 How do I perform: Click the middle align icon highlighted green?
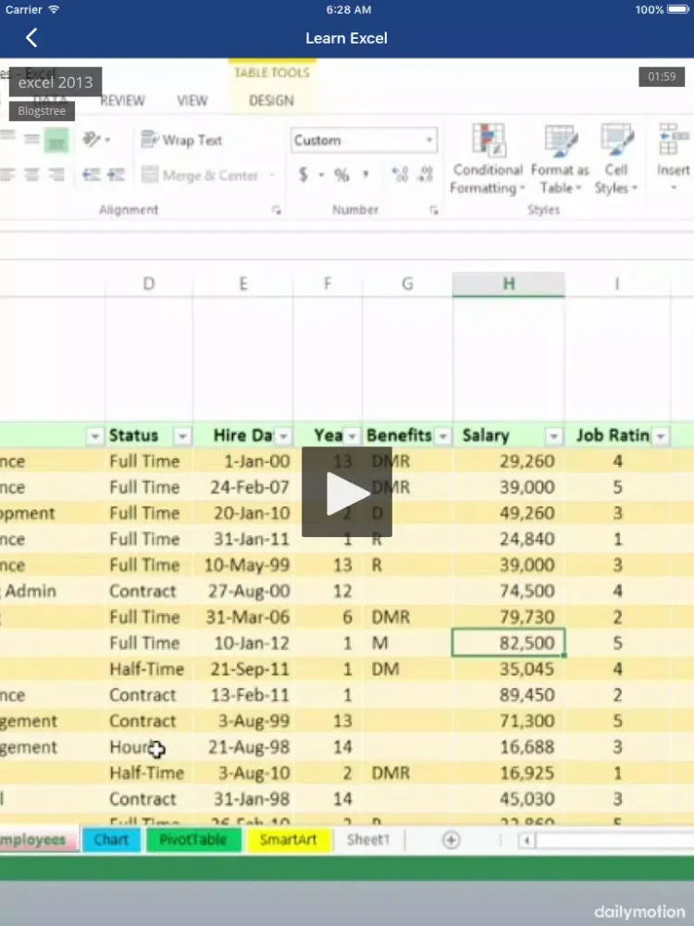[x=56, y=141]
